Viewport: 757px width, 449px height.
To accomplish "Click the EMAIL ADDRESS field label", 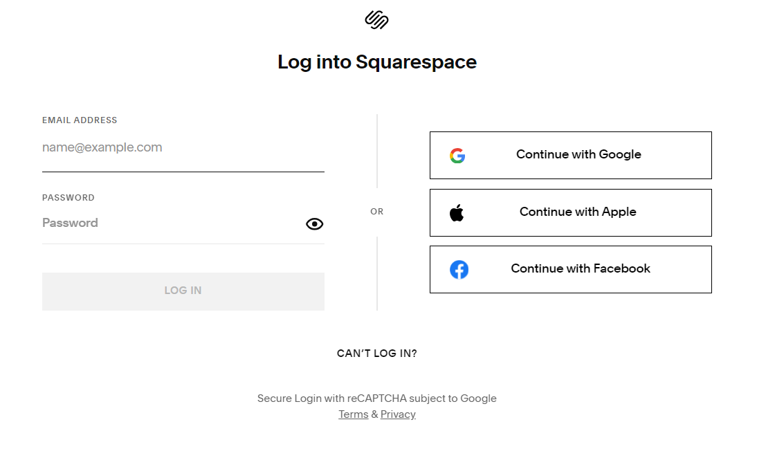I will tap(80, 120).
